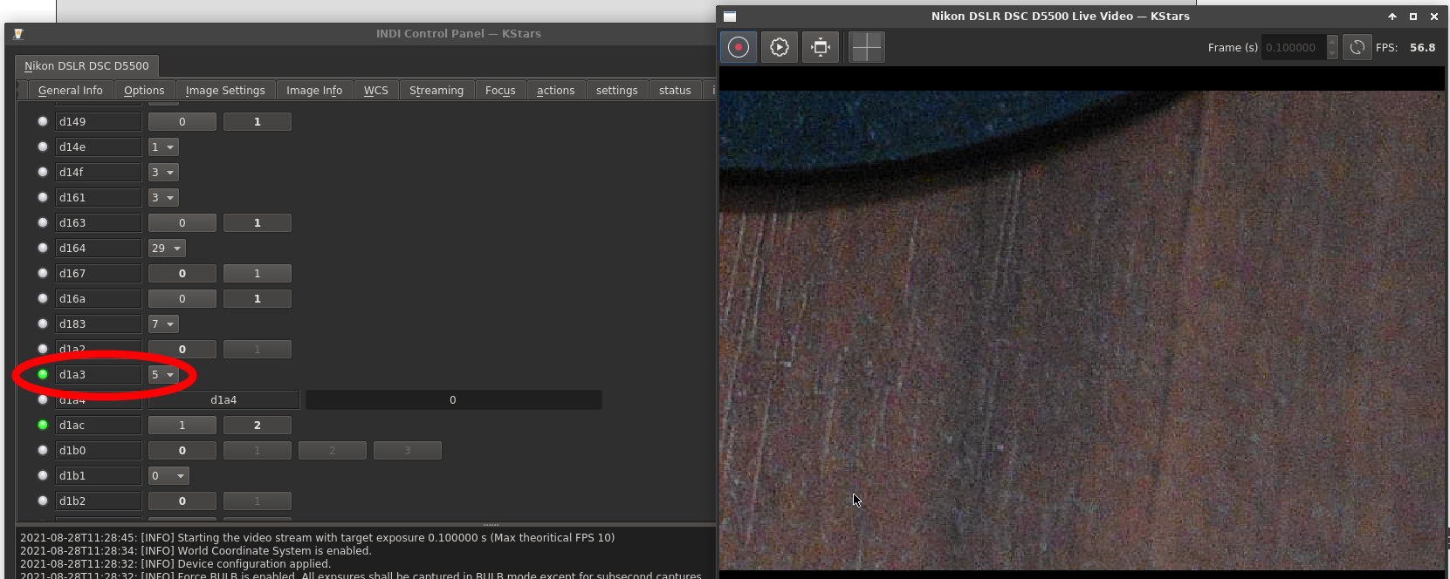Switch to the Options tab

tap(144, 90)
